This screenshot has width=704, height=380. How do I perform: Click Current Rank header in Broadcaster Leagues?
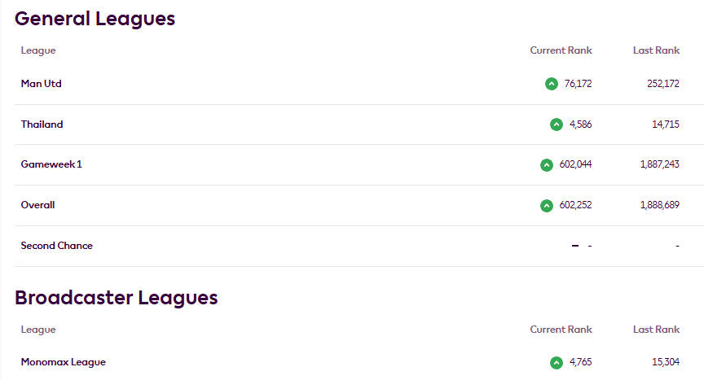click(x=561, y=330)
